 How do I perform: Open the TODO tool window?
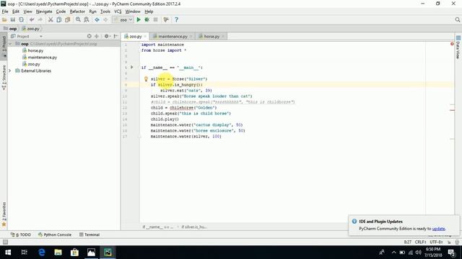[21, 235]
